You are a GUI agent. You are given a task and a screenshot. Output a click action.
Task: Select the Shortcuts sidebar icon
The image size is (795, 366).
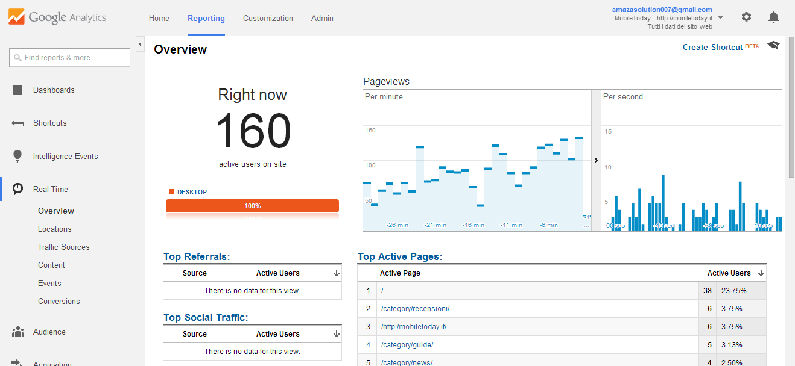(x=18, y=123)
